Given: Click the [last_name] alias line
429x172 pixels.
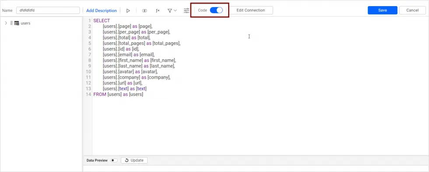Looking at the screenshot, I should [x=139, y=66].
